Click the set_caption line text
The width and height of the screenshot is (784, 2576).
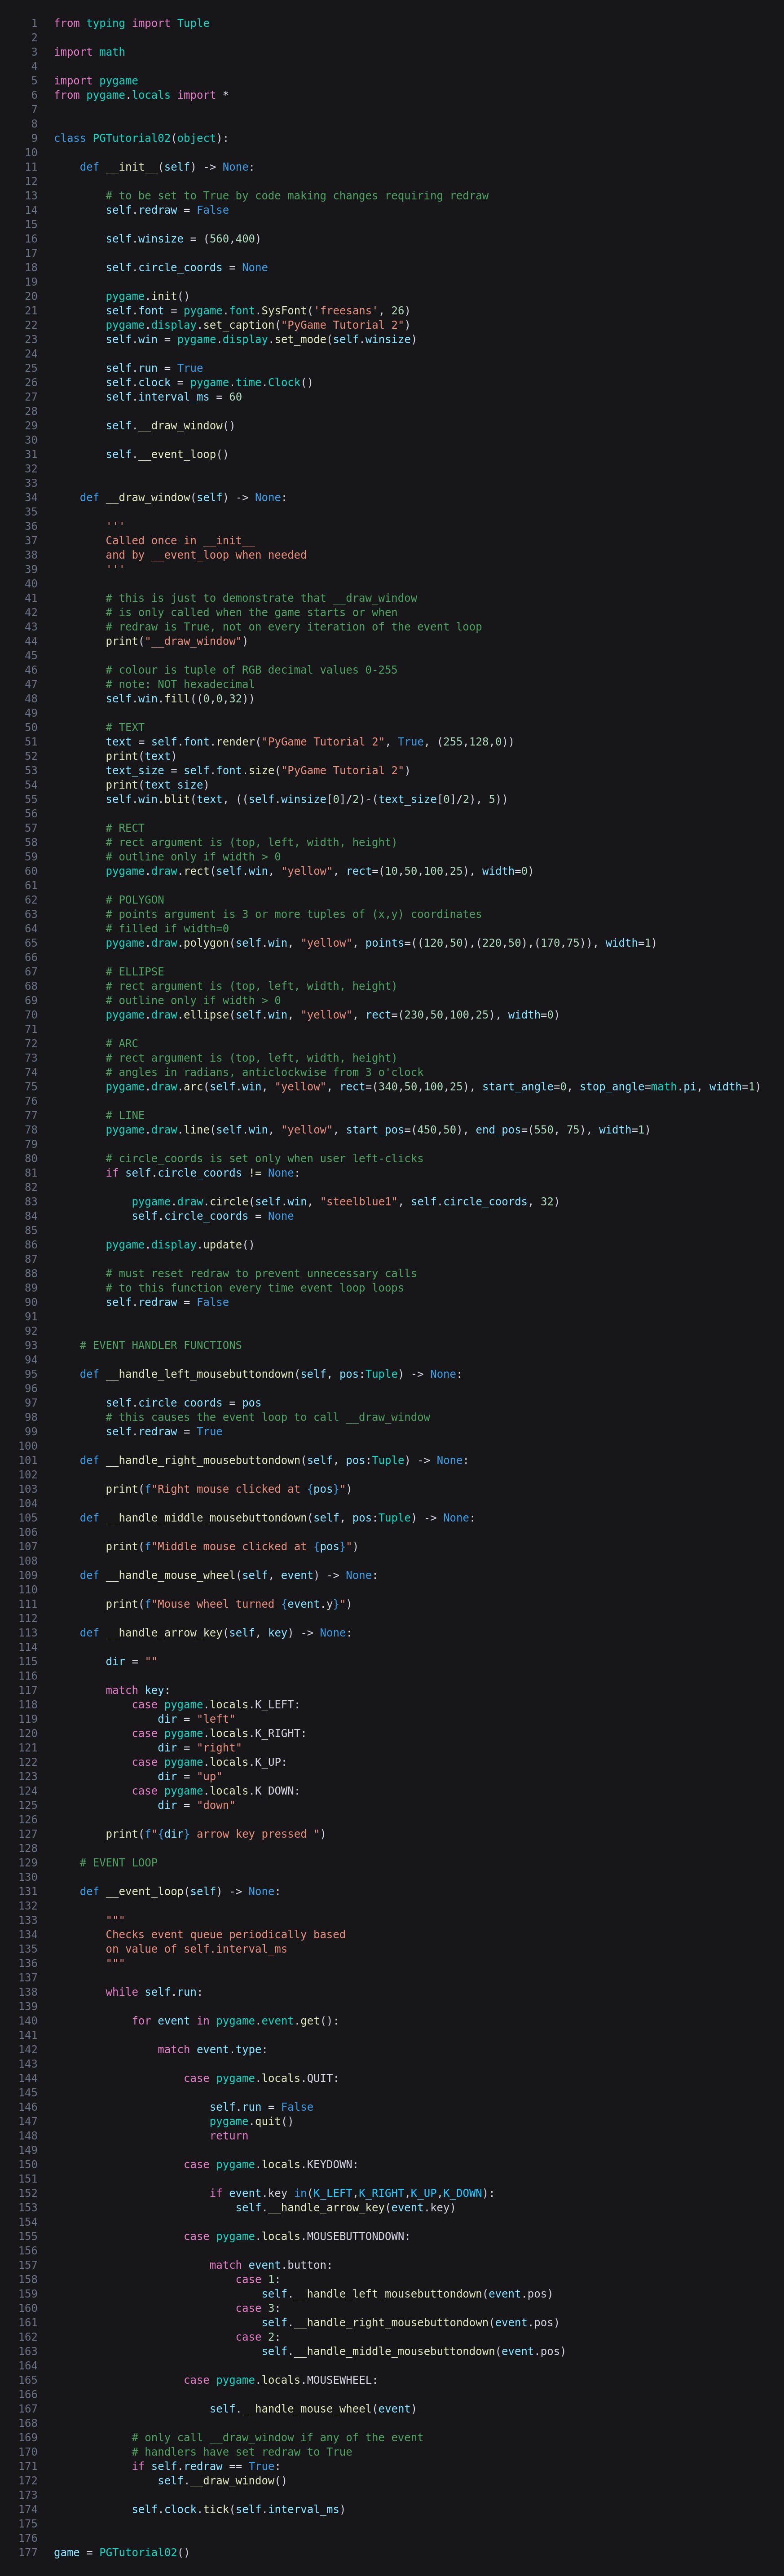(x=258, y=325)
